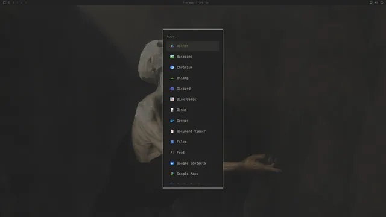Open Discord from the launcher
The image size is (386, 217).
(192, 89)
